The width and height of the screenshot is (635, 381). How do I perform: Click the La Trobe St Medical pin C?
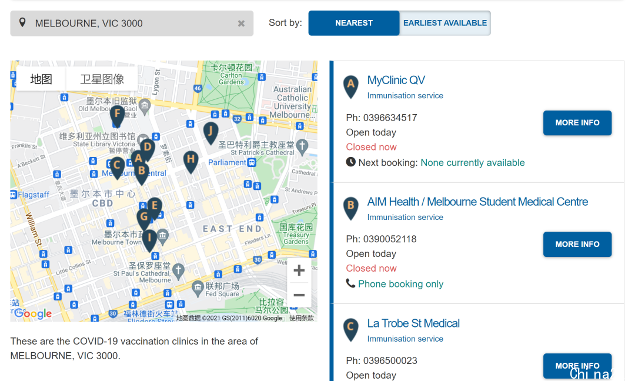point(350,329)
